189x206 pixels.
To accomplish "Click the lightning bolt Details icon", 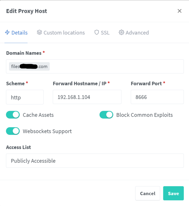I will 7,32.
